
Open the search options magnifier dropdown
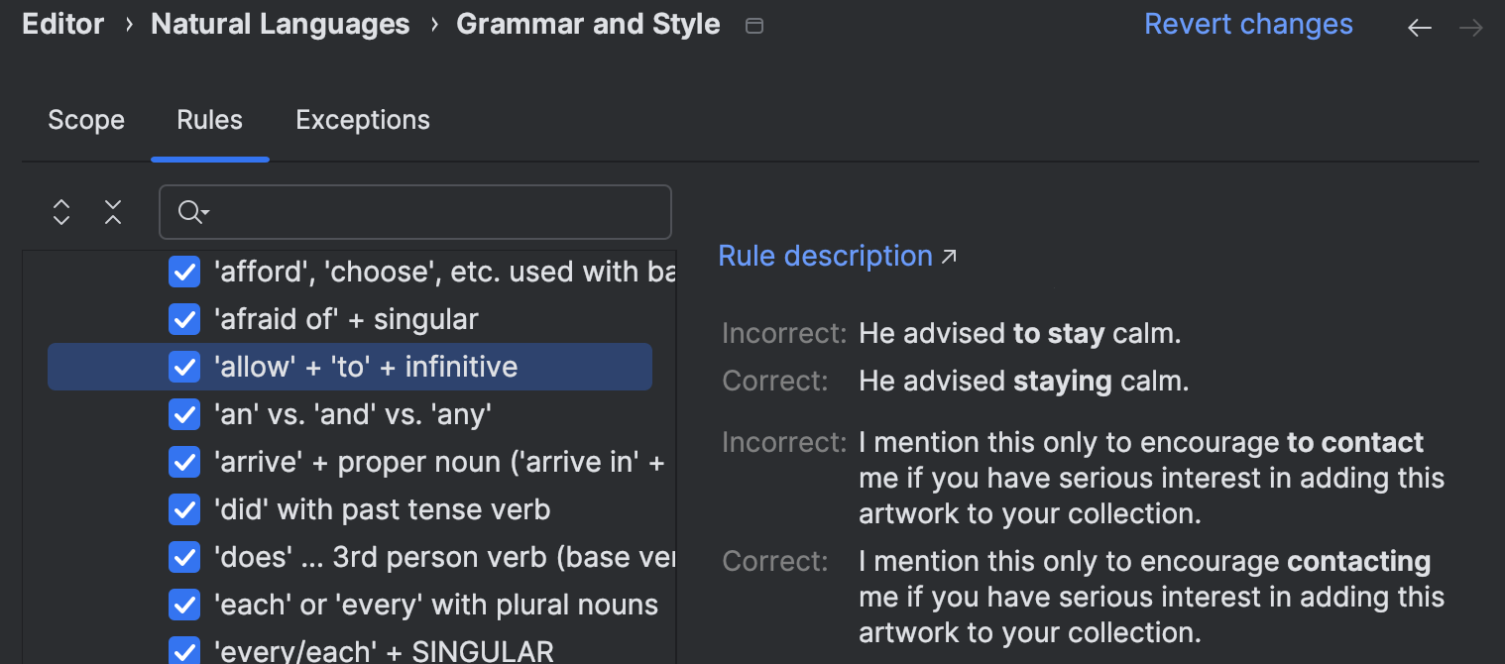click(192, 212)
